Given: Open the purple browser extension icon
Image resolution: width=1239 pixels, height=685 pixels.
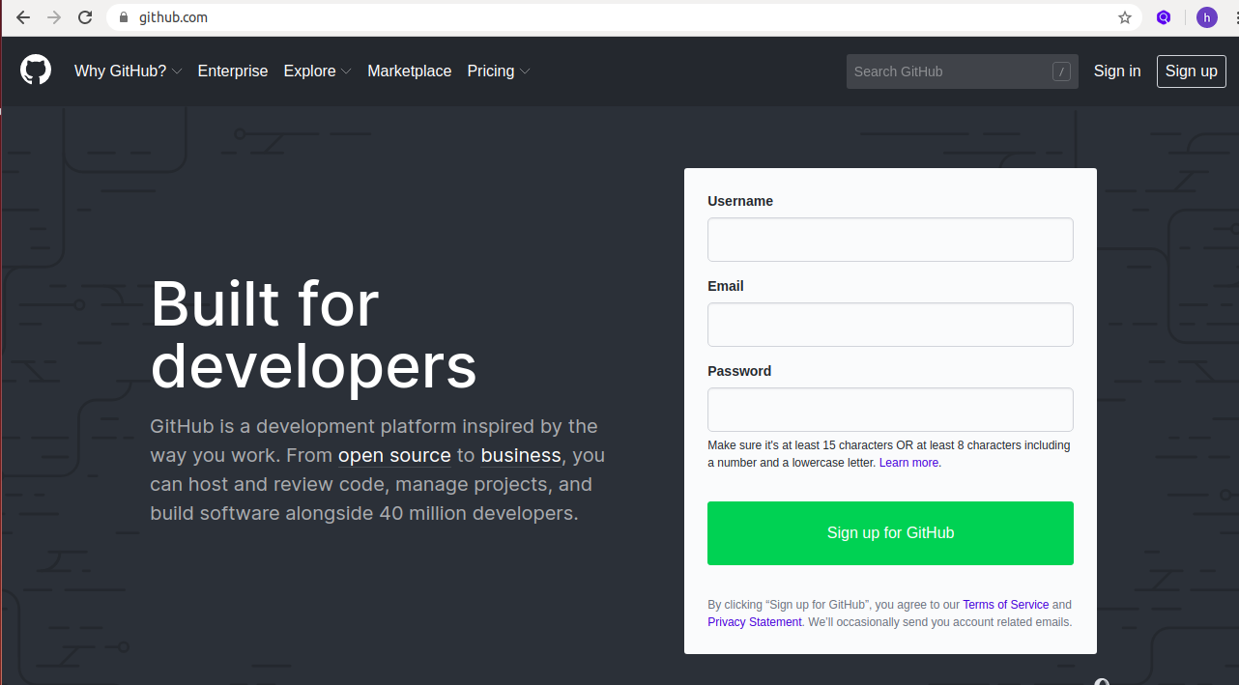Looking at the screenshot, I should pos(1165,17).
